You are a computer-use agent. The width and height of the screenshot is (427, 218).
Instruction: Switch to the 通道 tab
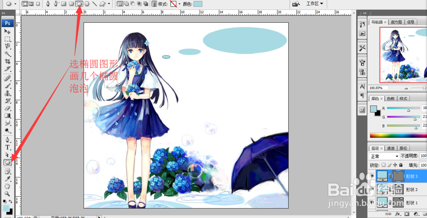[x=391, y=148]
